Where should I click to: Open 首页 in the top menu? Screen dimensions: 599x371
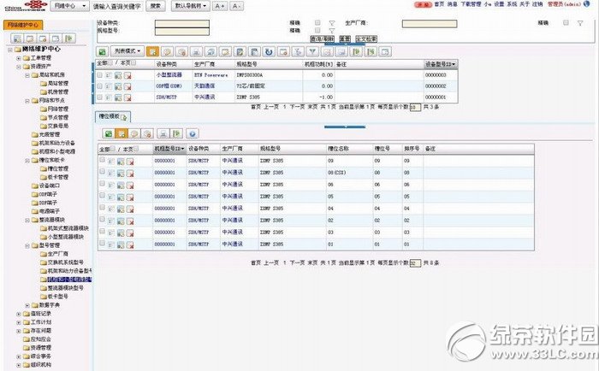coord(439,4)
